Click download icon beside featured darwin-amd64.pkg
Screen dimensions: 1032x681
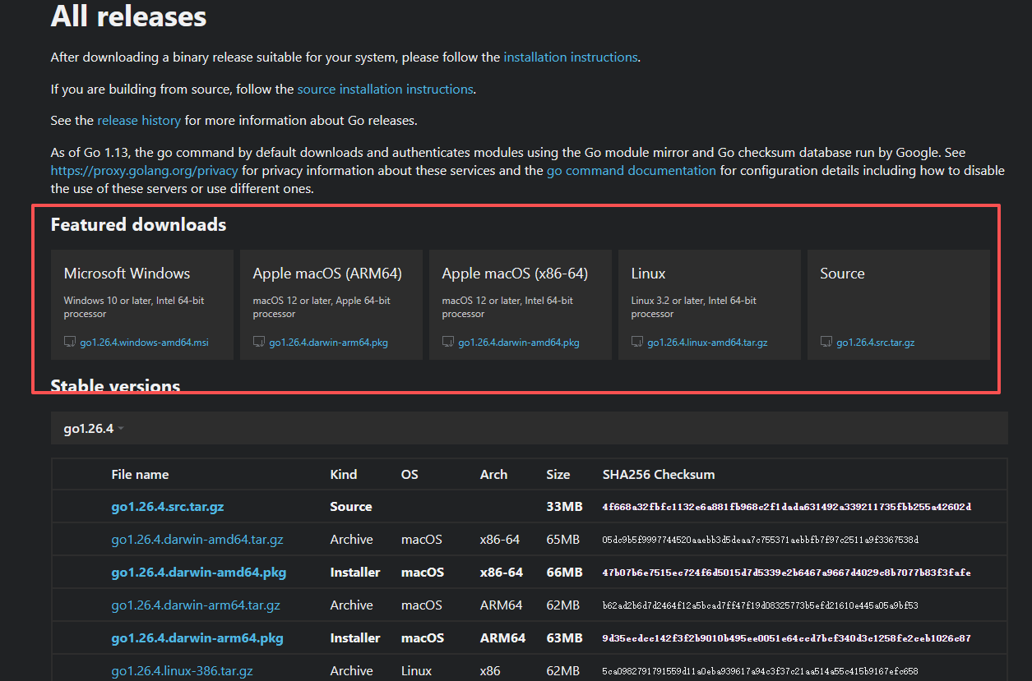point(448,342)
